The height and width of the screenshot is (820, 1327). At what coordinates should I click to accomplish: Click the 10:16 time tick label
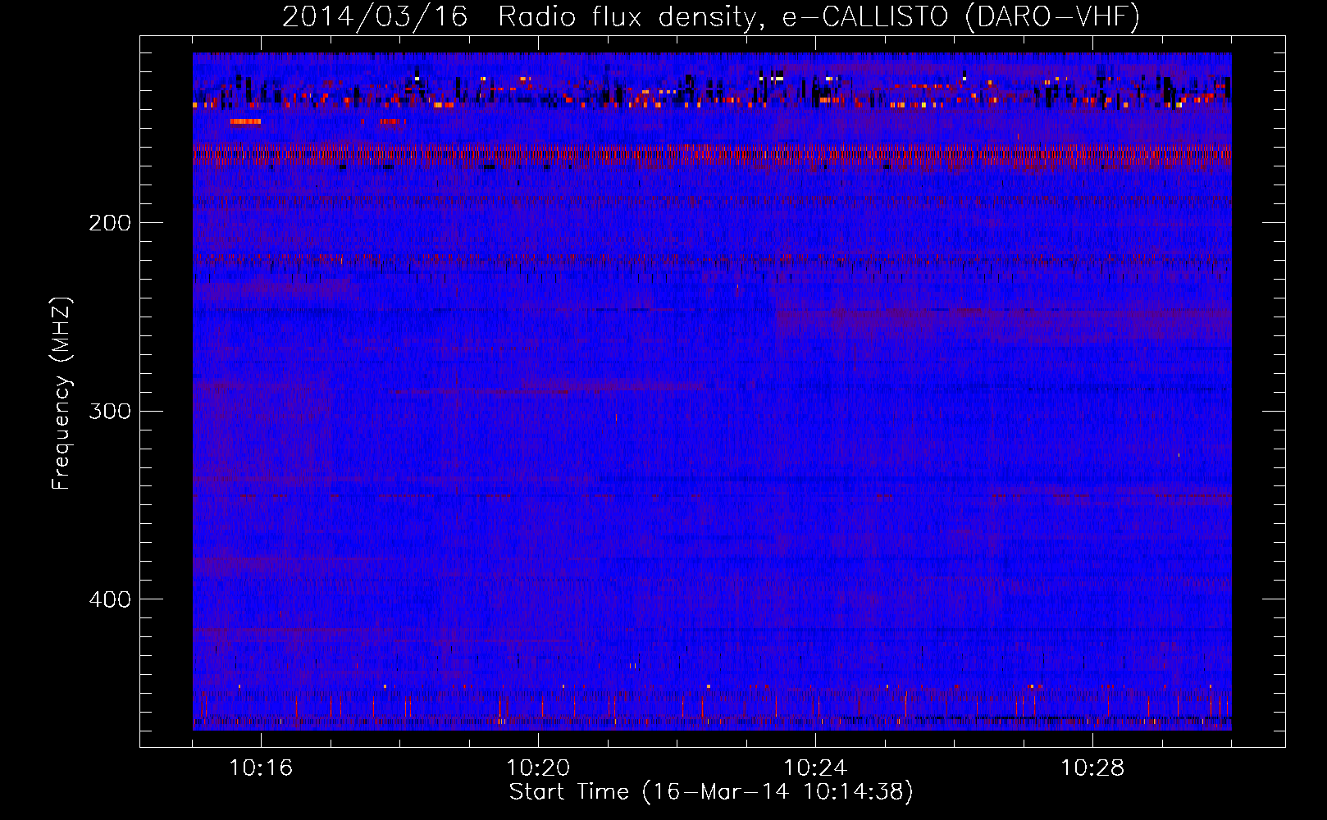(x=261, y=768)
